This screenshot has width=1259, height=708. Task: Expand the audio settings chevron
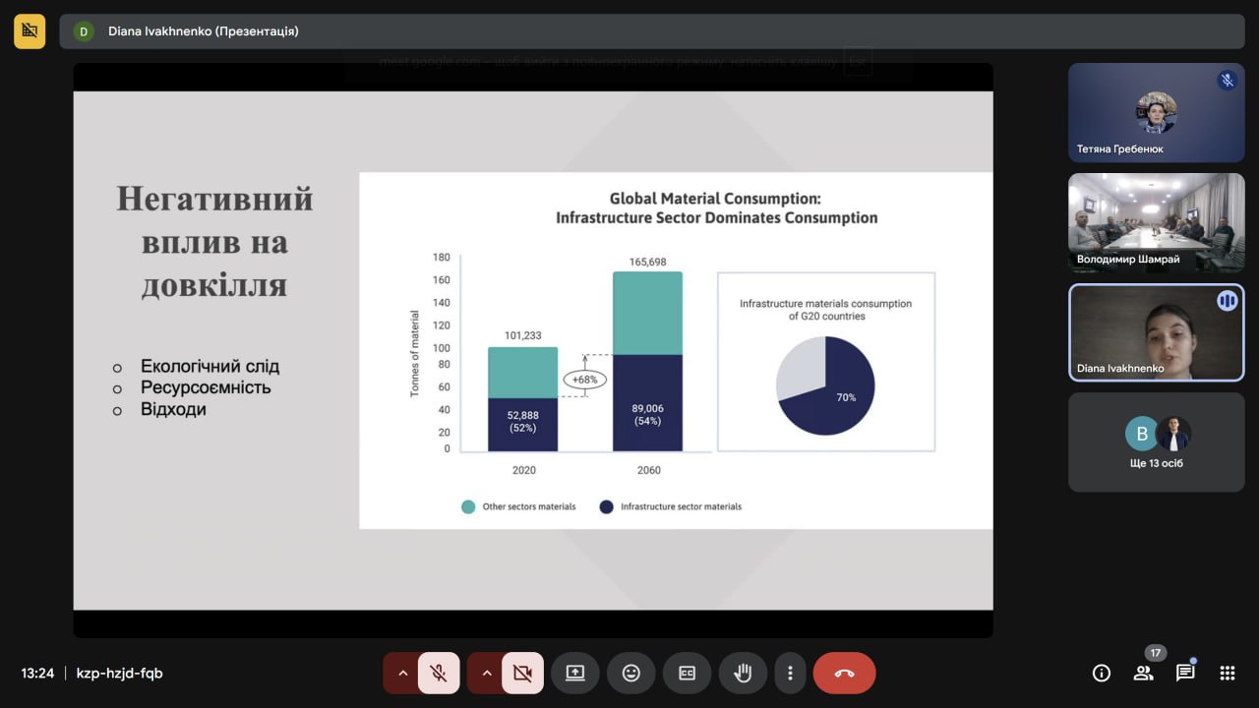pos(401,674)
